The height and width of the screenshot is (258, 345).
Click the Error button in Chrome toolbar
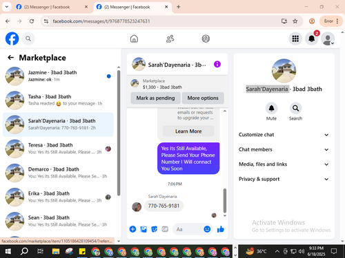pyautogui.click(x=331, y=21)
